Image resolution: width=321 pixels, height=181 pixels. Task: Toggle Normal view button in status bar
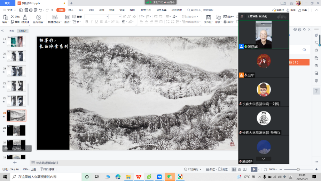[234, 169]
